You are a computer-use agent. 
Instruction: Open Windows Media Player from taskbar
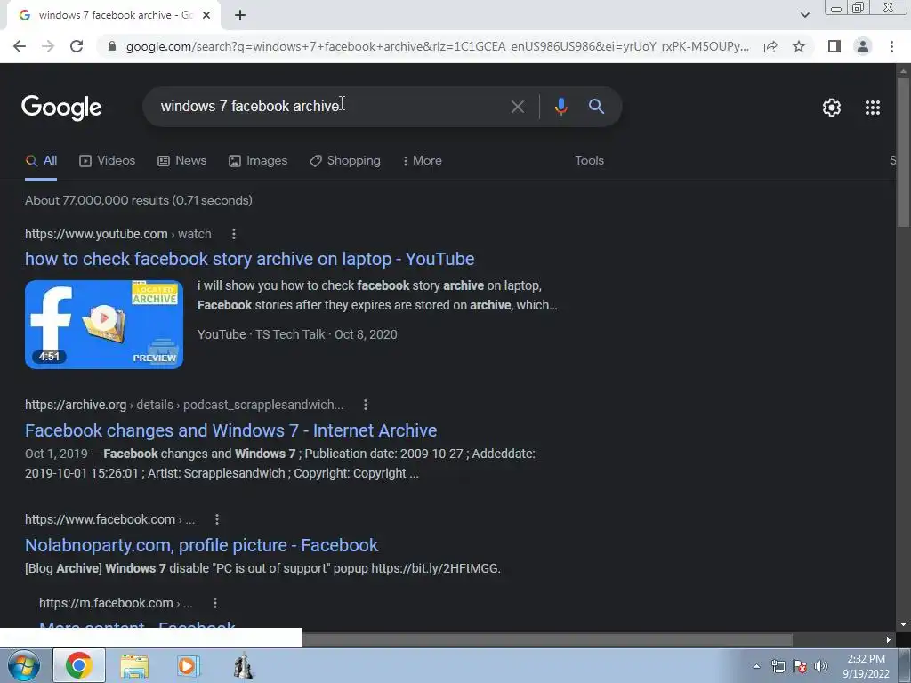pos(188,666)
